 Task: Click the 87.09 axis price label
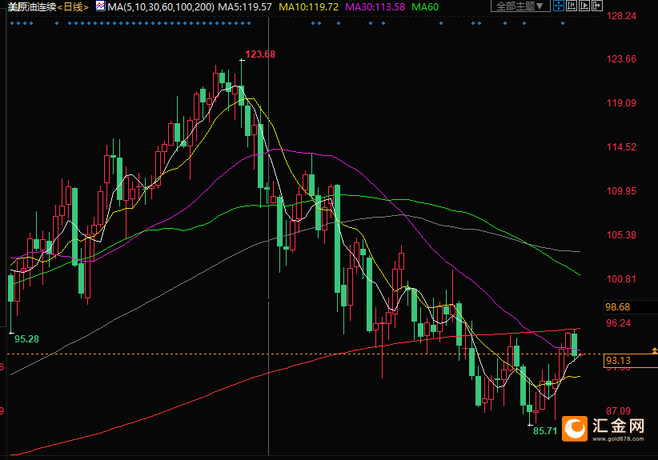click(x=618, y=411)
